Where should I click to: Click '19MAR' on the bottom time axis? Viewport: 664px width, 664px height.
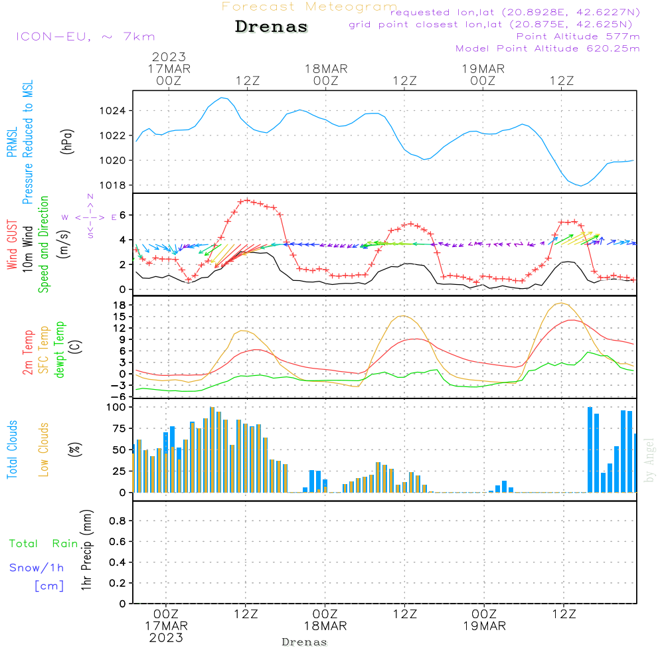pyautogui.click(x=485, y=625)
